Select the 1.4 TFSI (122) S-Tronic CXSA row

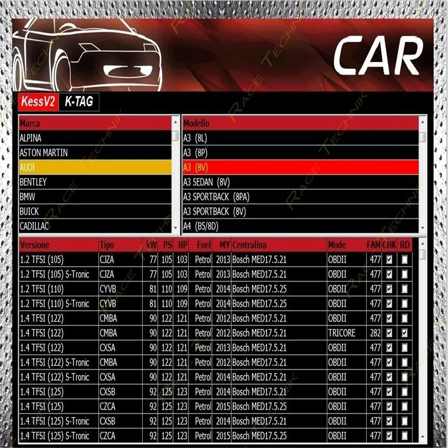(215, 377)
